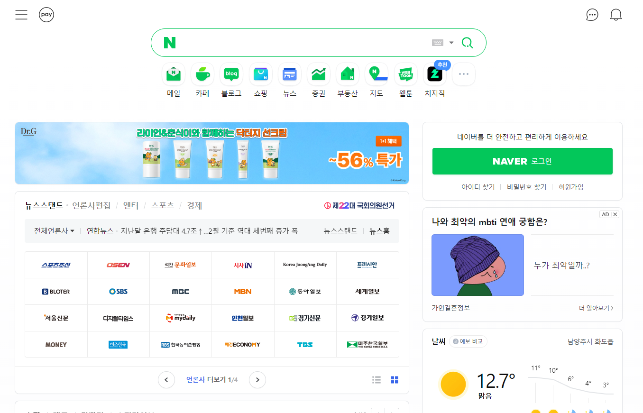Select the 언론사편집 tab
Screen dimensions: 643x413
click(x=92, y=205)
